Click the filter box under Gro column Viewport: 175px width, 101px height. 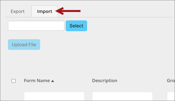coord(171,96)
